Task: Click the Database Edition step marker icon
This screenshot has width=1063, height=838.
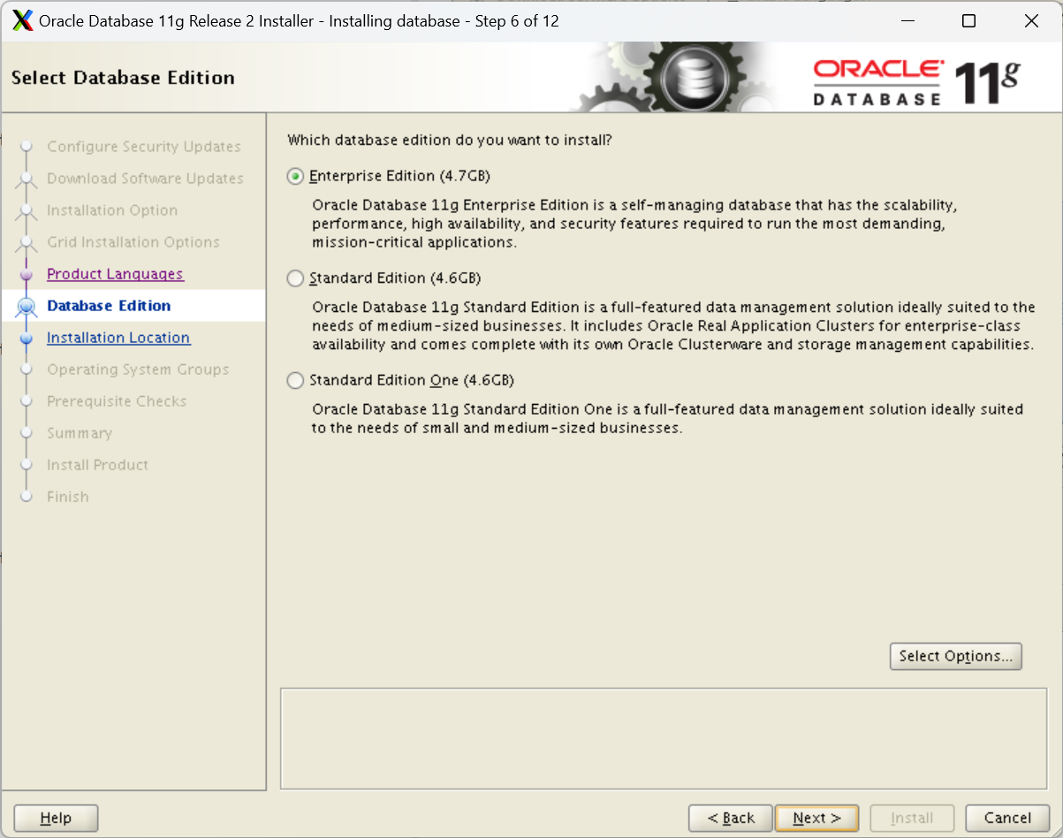Action: [27, 306]
